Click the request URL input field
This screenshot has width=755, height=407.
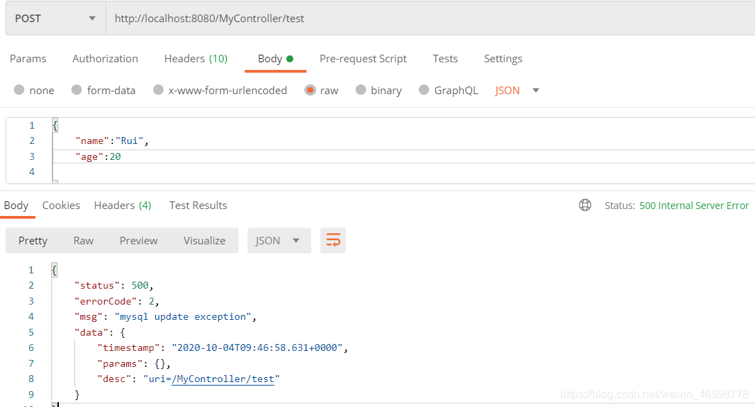(430, 18)
